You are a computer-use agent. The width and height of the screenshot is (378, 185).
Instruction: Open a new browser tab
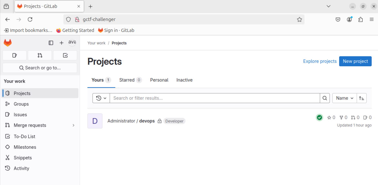coord(90,6)
